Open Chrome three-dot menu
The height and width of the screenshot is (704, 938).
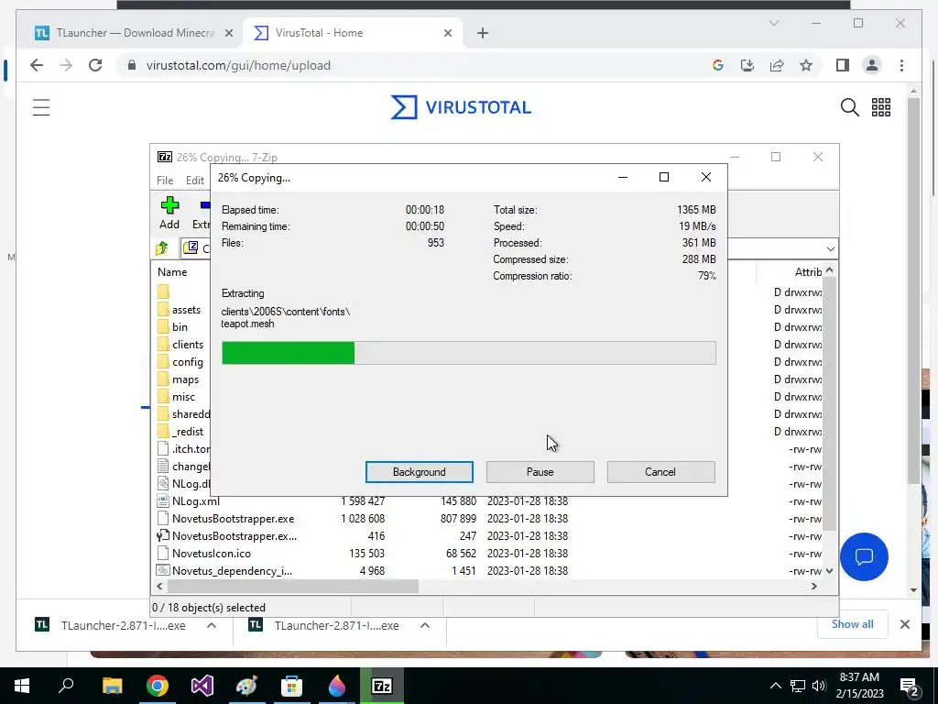coord(901,65)
